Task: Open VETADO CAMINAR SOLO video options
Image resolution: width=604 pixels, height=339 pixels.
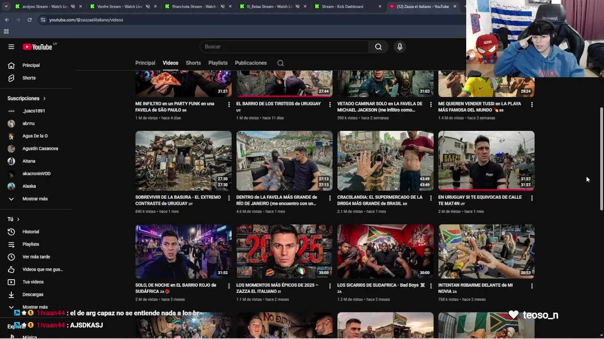Action: [x=431, y=105]
